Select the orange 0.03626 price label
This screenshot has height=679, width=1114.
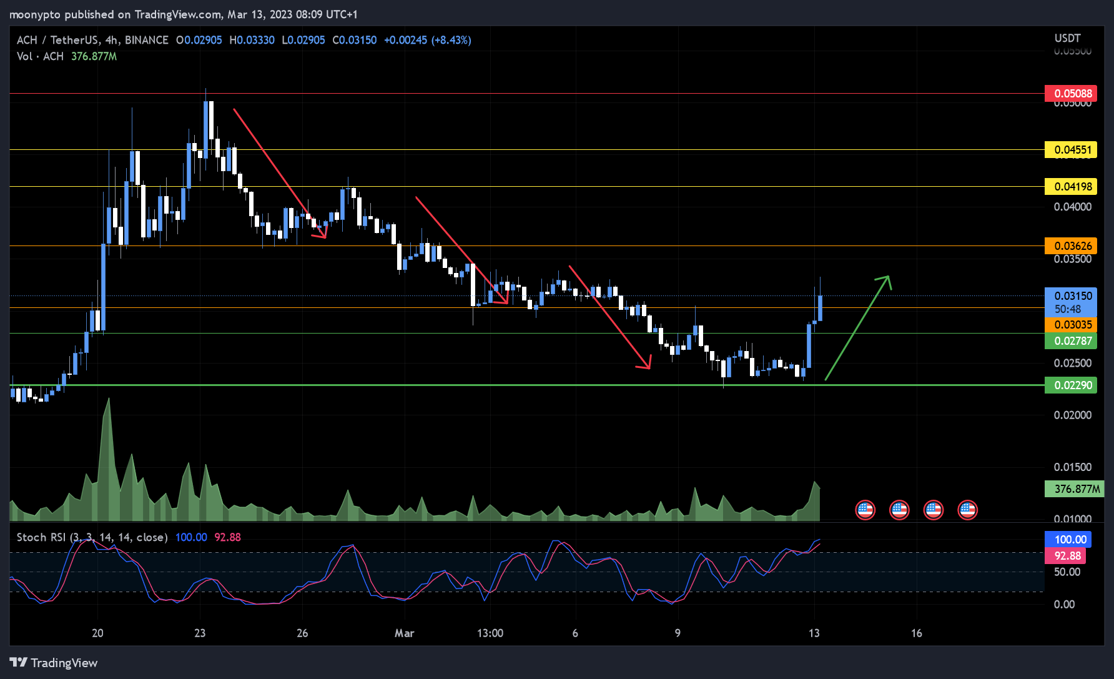click(x=1071, y=246)
